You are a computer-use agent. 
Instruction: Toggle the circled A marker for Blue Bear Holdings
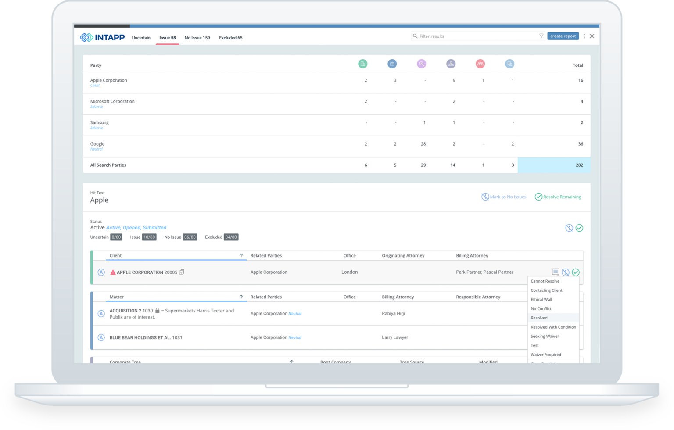click(101, 337)
